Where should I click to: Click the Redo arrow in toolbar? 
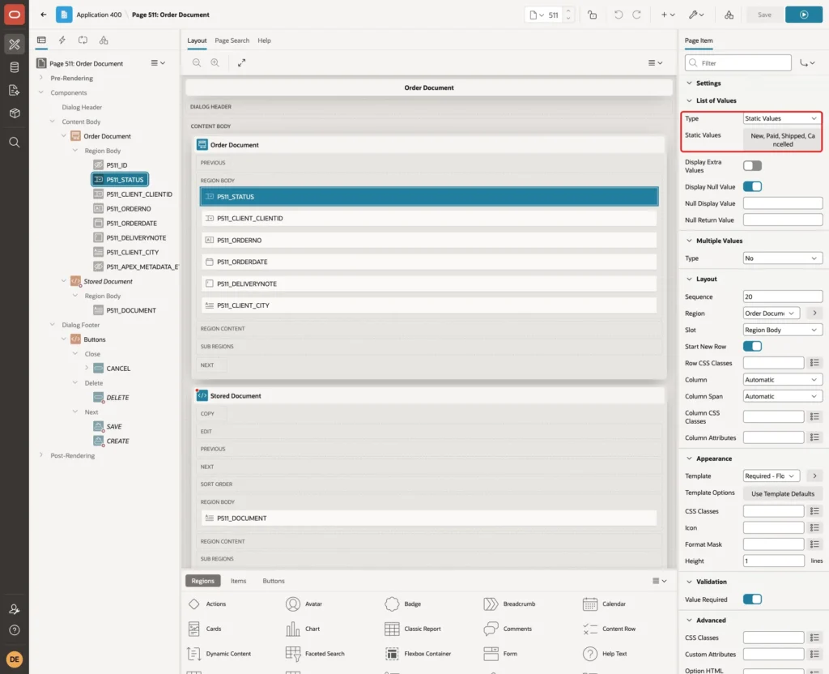point(636,15)
